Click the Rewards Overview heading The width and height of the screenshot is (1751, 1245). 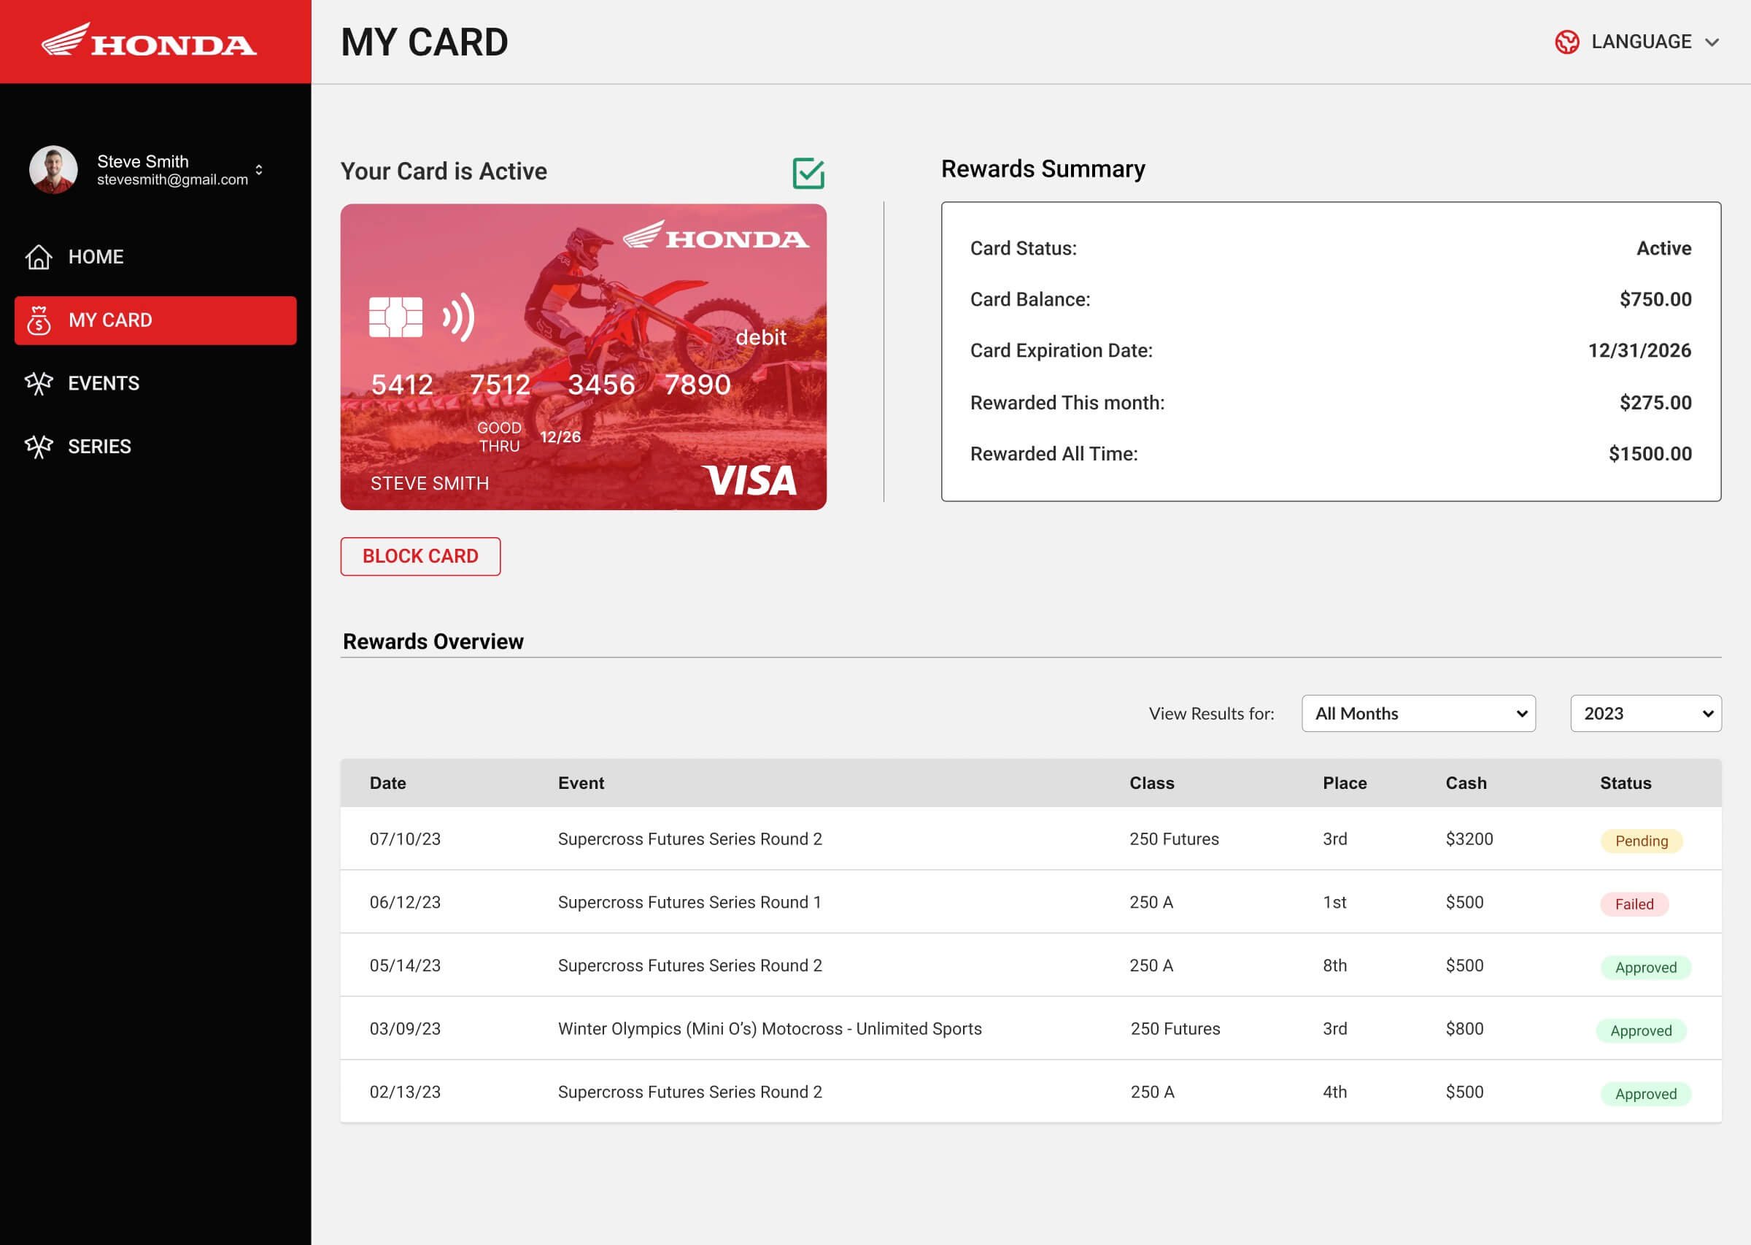click(x=433, y=641)
